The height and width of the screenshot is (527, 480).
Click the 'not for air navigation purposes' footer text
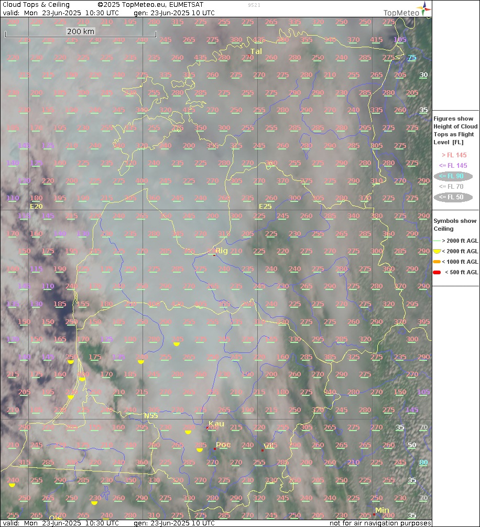tap(380, 523)
